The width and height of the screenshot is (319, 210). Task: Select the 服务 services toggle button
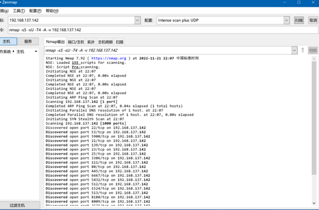(x=28, y=41)
